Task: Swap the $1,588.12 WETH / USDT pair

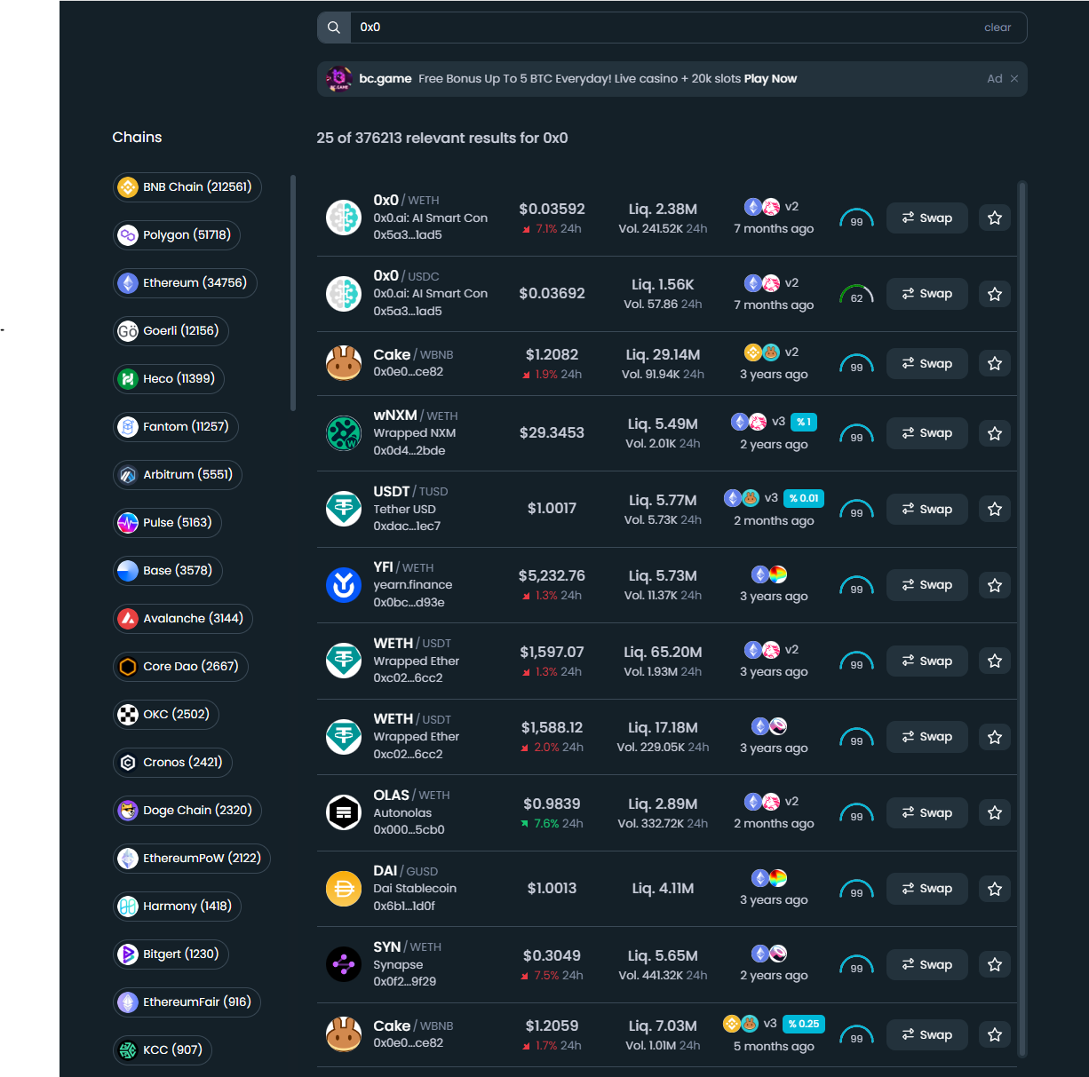Action: (x=927, y=737)
